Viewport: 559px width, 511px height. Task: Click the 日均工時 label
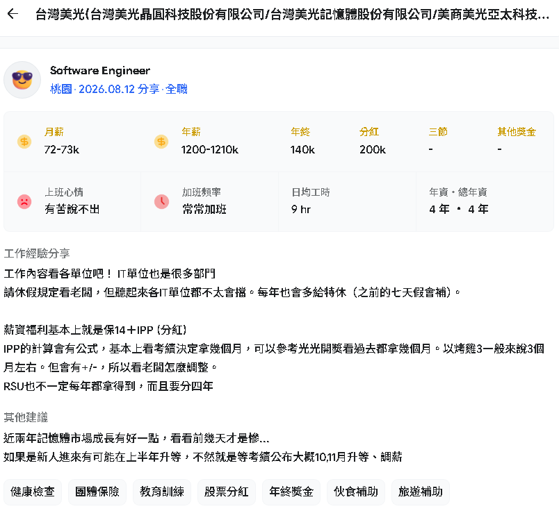coord(311,192)
